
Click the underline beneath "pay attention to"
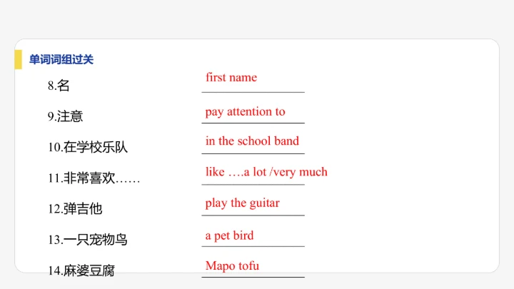[x=253, y=123]
